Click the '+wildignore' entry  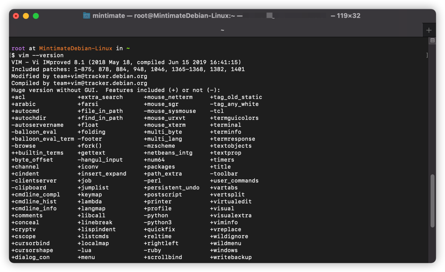(229, 236)
